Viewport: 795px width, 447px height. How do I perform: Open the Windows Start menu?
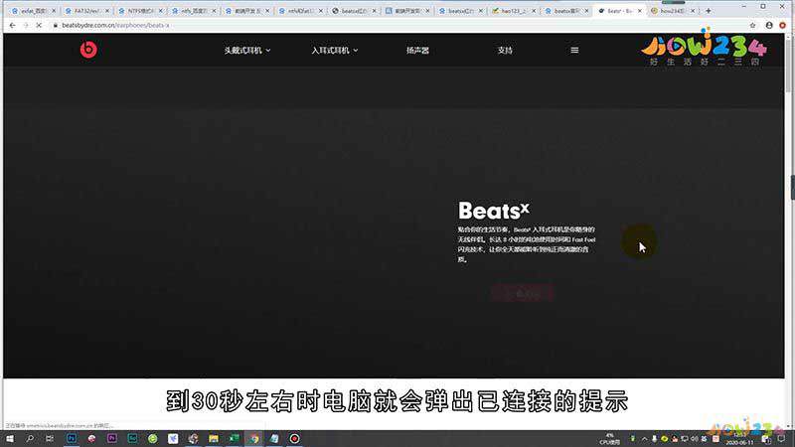coord(10,438)
